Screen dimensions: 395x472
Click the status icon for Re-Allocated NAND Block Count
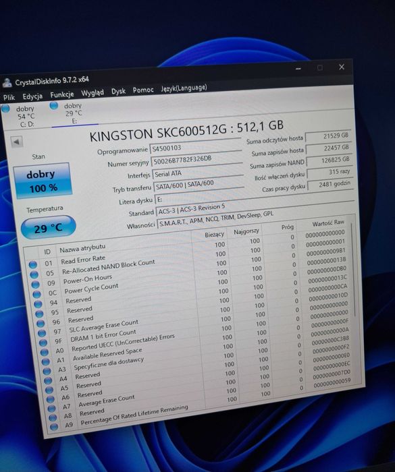click(x=34, y=274)
